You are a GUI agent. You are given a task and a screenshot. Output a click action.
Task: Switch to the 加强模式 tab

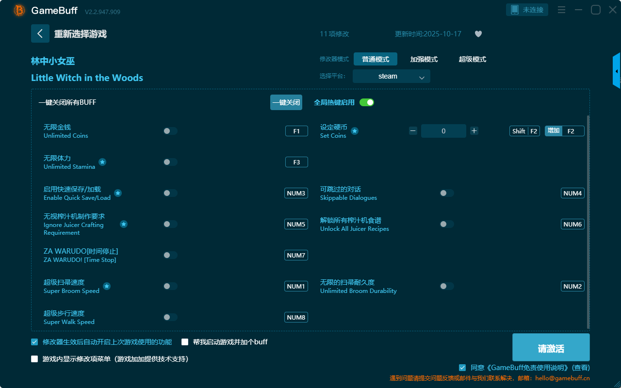click(x=424, y=59)
